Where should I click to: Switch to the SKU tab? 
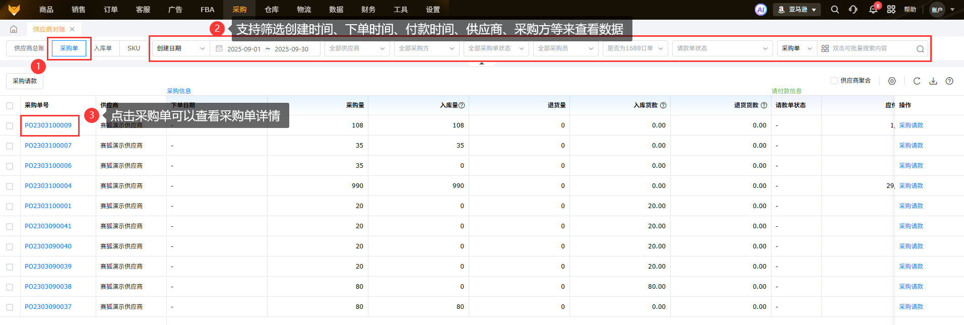click(134, 48)
